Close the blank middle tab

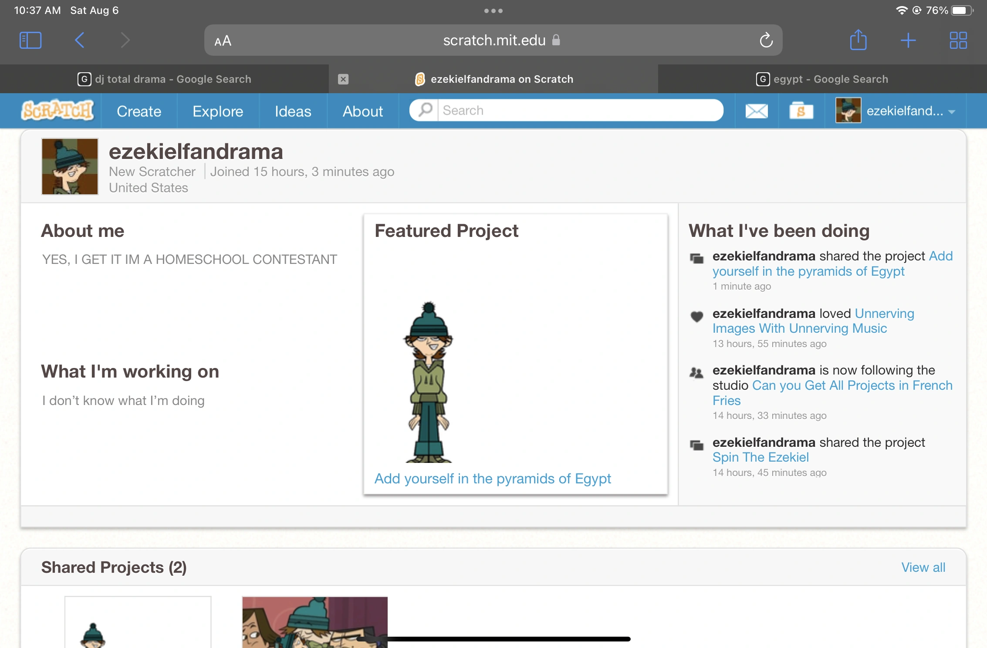point(343,79)
